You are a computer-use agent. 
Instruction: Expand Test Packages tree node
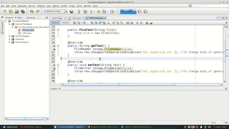[9, 36]
